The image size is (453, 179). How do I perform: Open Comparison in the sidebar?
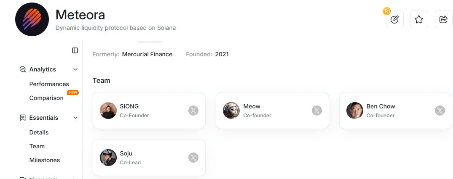tap(46, 98)
